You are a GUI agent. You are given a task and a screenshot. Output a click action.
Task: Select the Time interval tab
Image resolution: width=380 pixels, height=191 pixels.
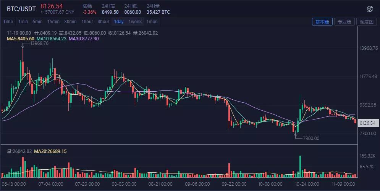point(8,22)
